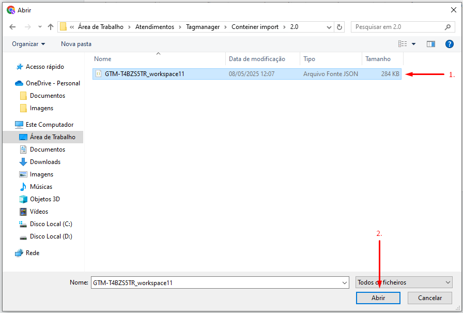Click the Abrir button
This screenshot has width=463, height=313.
point(378,298)
